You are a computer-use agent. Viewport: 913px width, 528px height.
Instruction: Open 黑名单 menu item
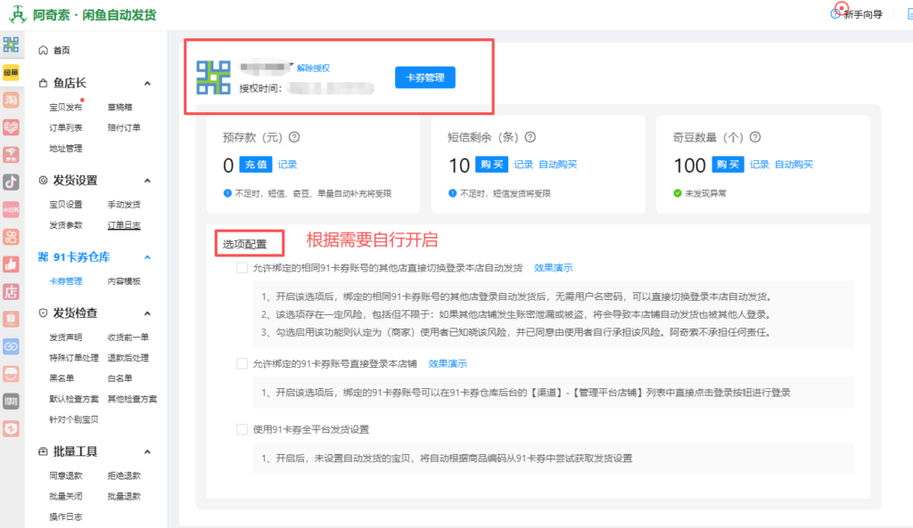click(x=62, y=378)
